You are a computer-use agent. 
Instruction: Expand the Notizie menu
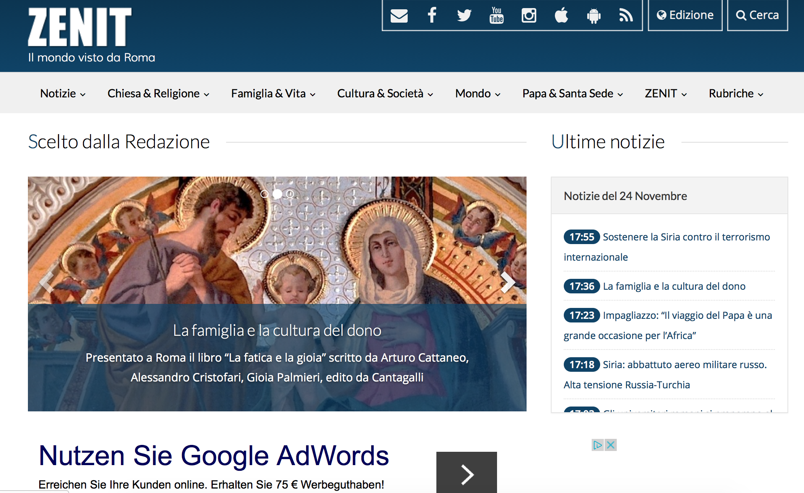pos(63,93)
